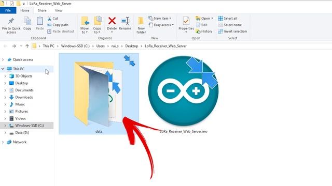Expand the Network tree node

[3, 142]
